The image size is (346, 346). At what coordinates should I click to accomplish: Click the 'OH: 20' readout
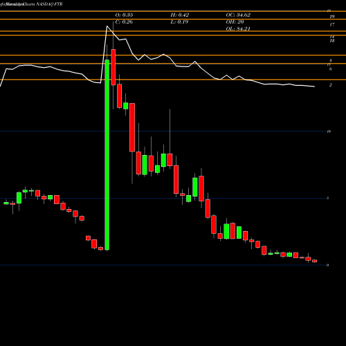coord(235,22)
